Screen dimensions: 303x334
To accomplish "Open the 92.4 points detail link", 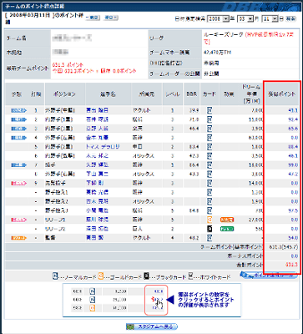I will 293,119.
